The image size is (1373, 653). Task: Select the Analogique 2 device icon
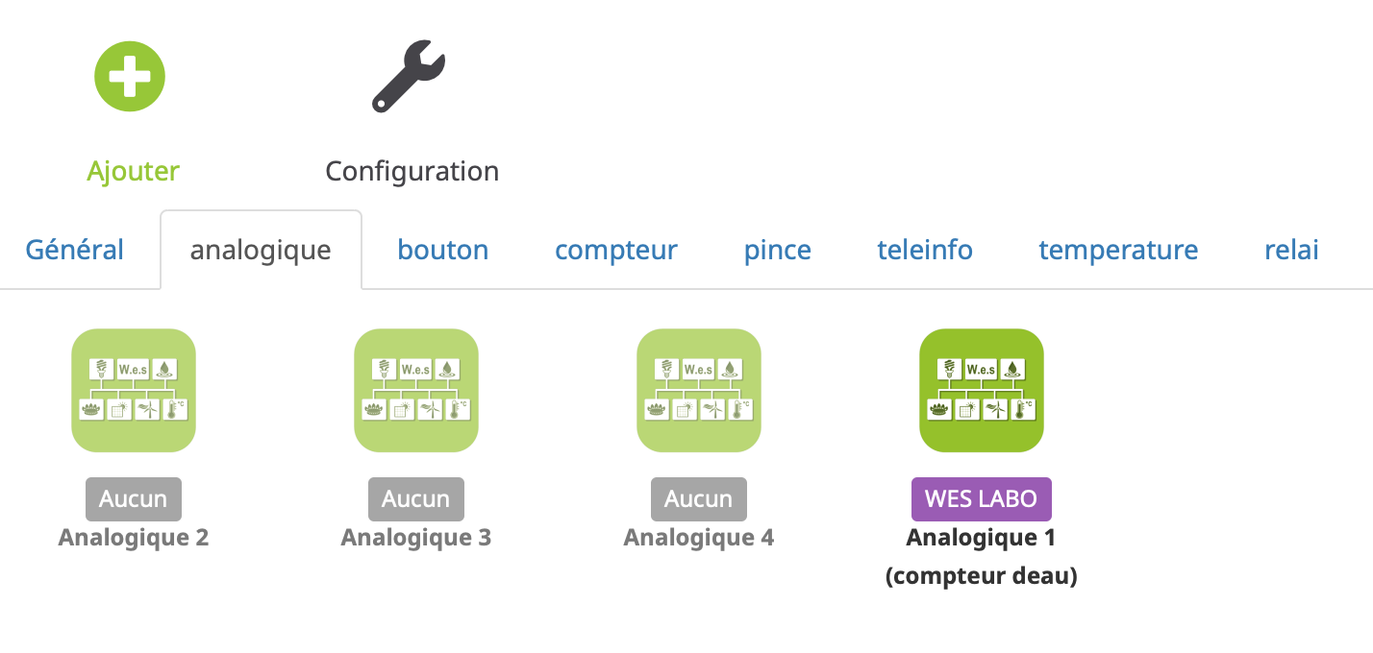[134, 390]
